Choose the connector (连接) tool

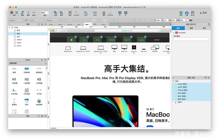22,13
